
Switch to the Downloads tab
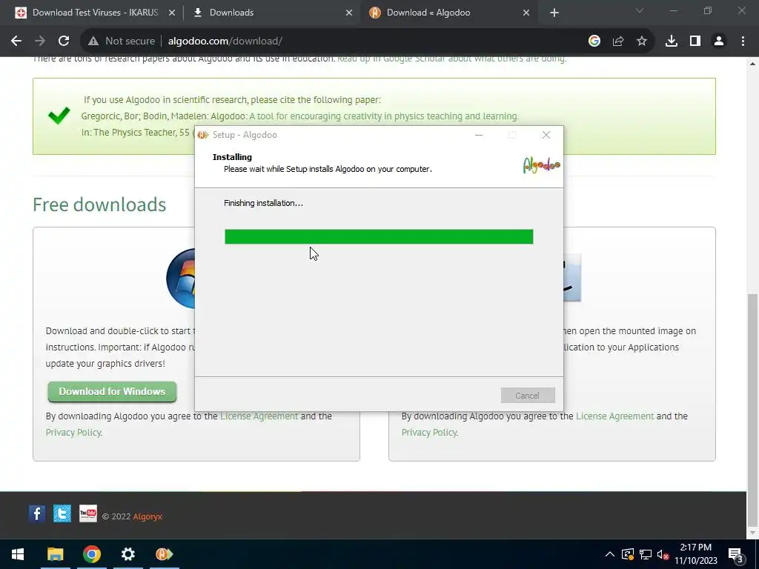coord(231,13)
